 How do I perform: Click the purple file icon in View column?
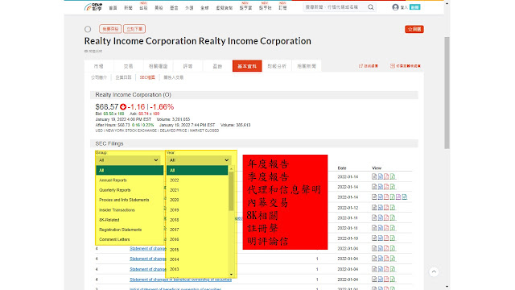click(398, 197)
